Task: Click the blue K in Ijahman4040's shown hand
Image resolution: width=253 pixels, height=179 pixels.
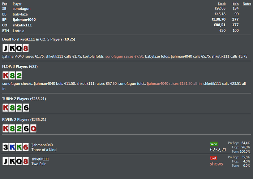Action: [x=12, y=147]
